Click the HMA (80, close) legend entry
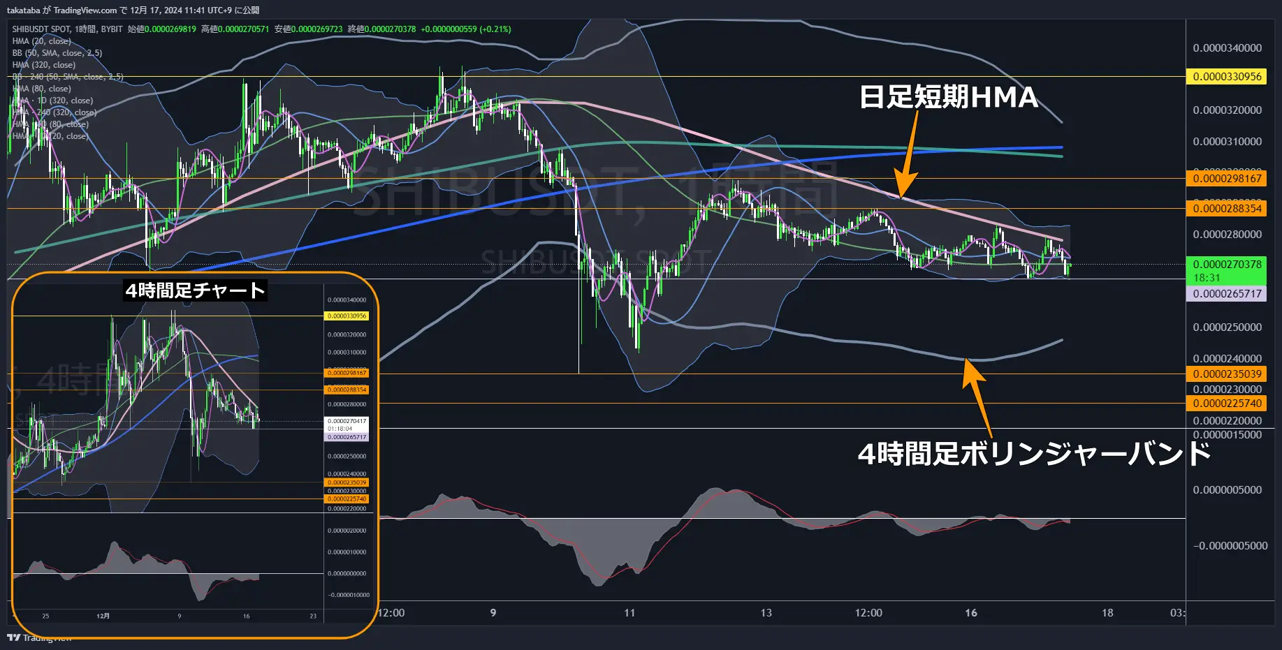Viewport: 1282px width, 650px height. (42, 89)
